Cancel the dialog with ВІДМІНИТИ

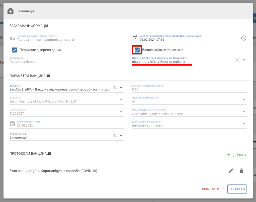pyautogui.click(x=211, y=189)
